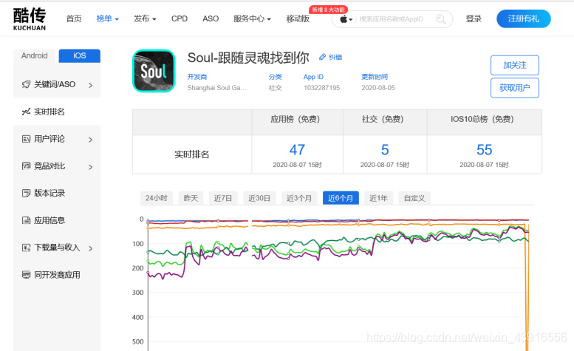Viewport: 574px width, 351px height.
Task: Open the 服务中心 dropdown menu
Action: (x=252, y=18)
